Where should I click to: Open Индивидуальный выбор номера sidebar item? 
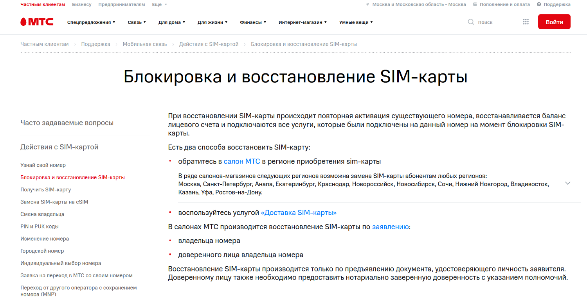(x=61, y=263)
